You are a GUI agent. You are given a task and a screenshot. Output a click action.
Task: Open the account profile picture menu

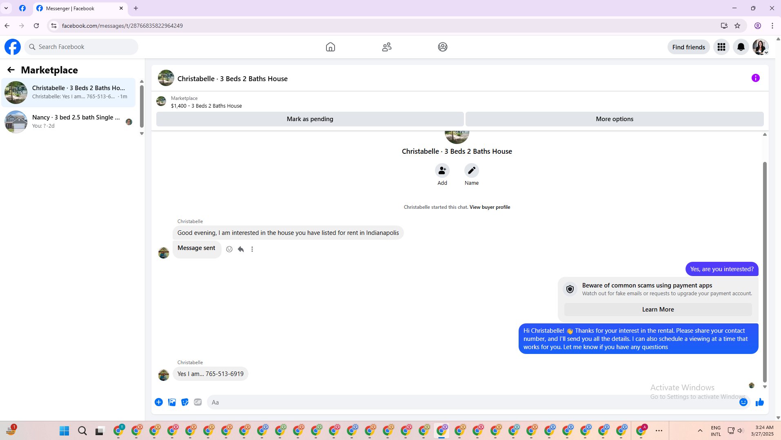pyautogui.click(x=761, y=47)
